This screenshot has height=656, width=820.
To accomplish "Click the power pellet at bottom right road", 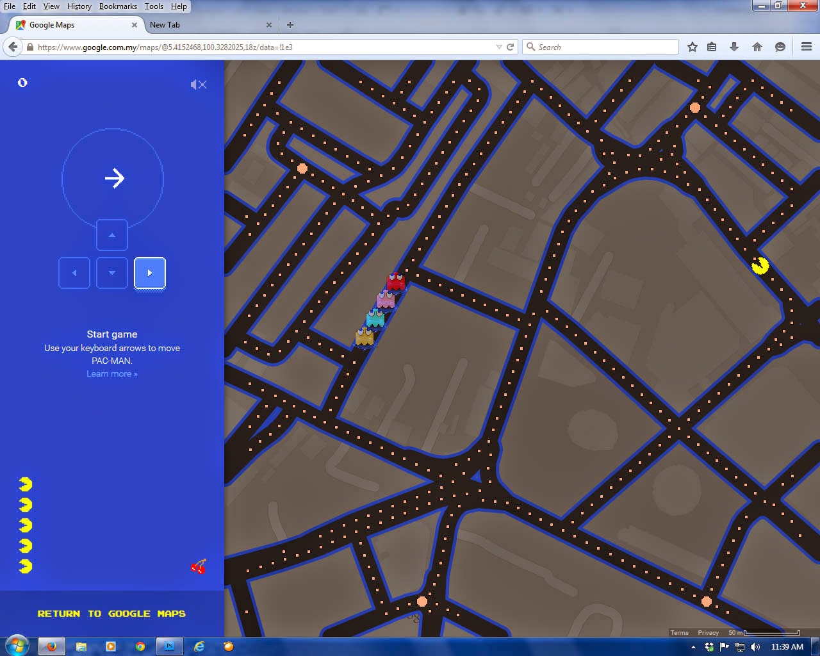I will coord(707,602).
